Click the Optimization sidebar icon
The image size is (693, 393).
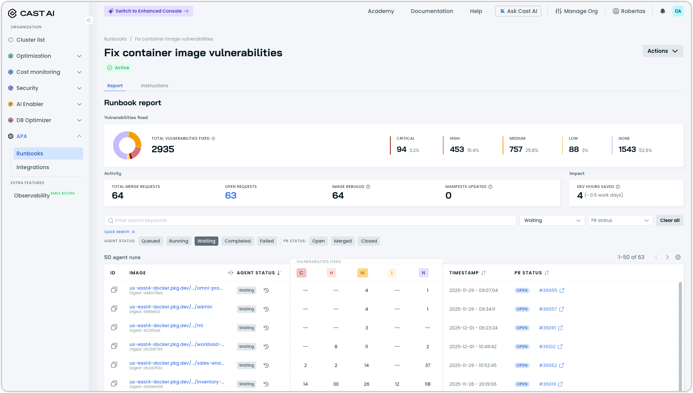click(x=11, y=56)
